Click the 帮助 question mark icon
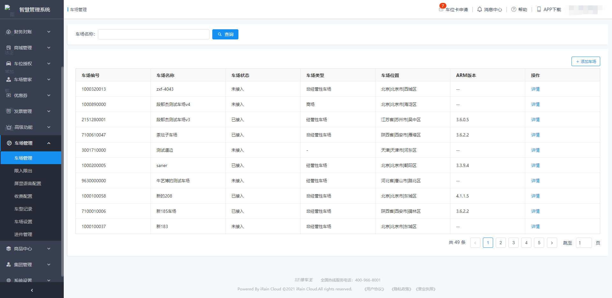This screenshot has width=612, height=298. 514,10
